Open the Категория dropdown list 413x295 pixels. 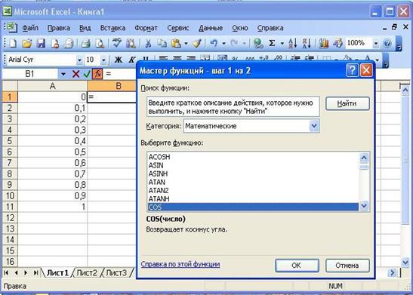coord(314,126)
